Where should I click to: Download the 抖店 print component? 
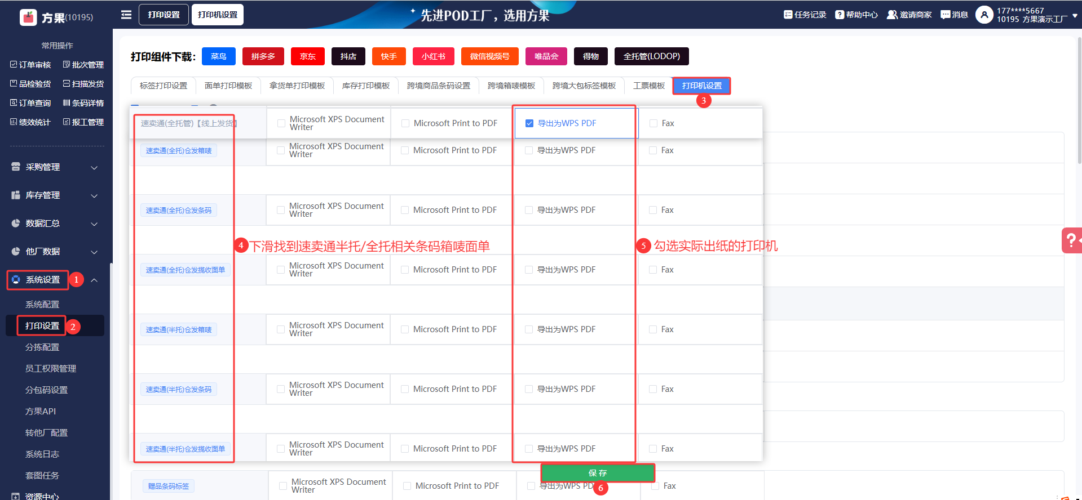point(348,56)
